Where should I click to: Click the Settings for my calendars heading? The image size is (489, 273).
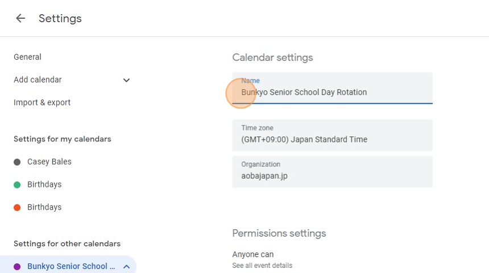(x=63, y=139)
